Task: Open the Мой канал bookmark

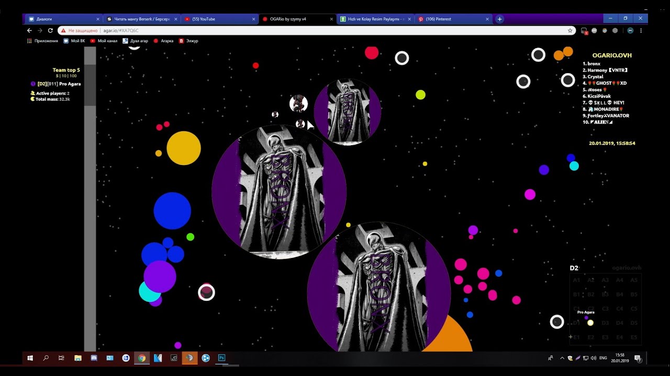Action: click(x=104, y=41)
